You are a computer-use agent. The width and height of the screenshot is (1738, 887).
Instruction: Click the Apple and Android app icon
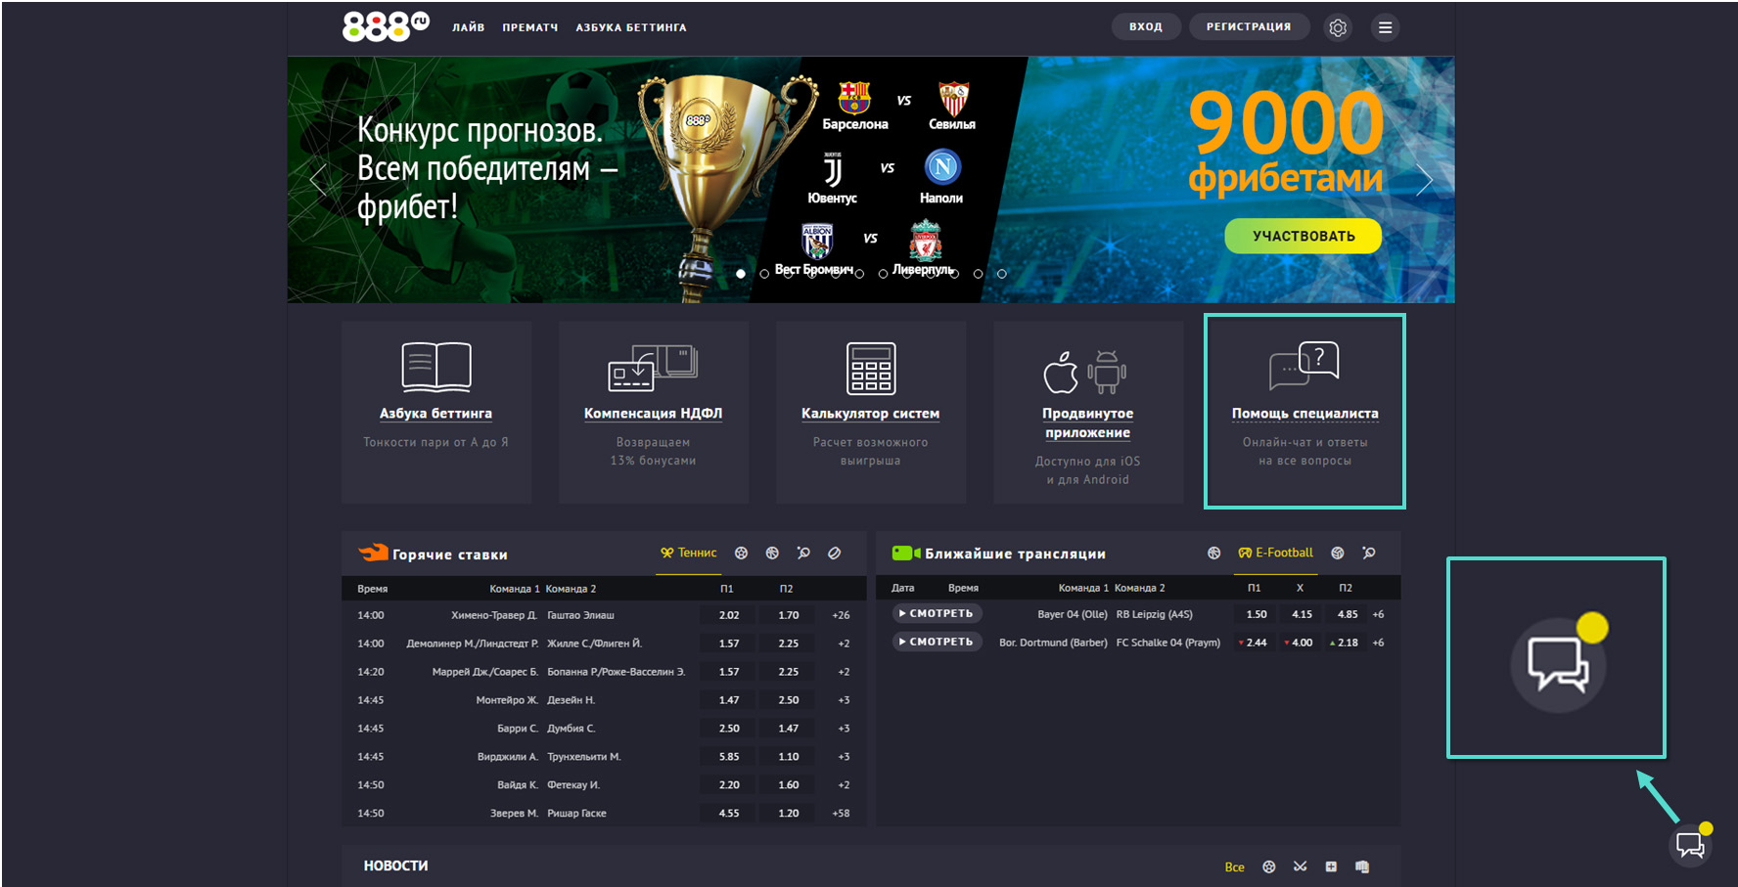click(1085, 372)
